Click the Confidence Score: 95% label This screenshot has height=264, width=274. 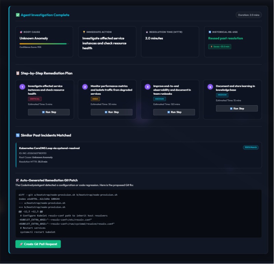tap(30, 47)
